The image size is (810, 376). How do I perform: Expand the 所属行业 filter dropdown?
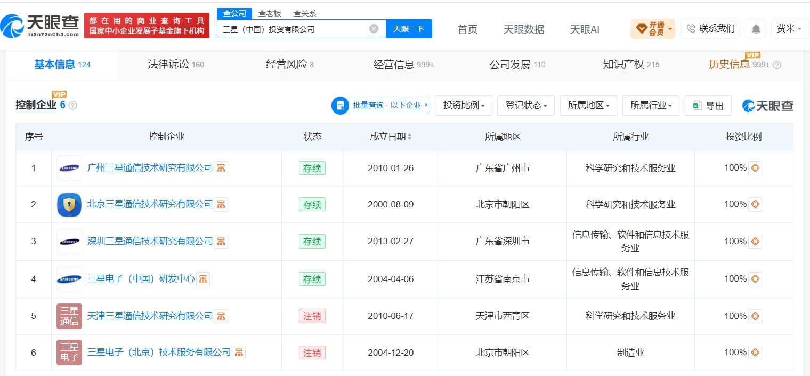click(651, 106)
